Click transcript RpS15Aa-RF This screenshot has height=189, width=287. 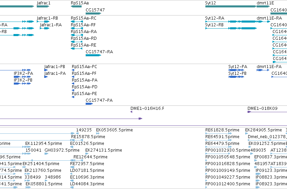click(83, 25)
